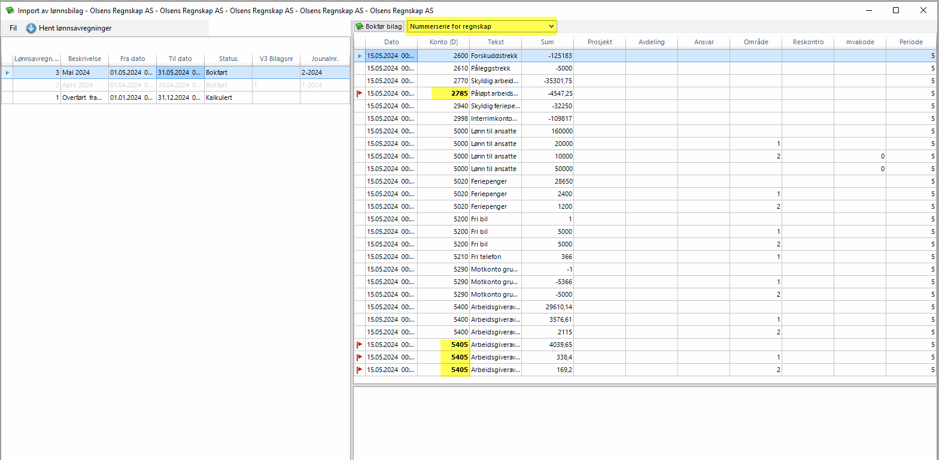939x460 pixels.
Task: Click row indicator arrow beside Mai 2024
Action: pos(7,72)
